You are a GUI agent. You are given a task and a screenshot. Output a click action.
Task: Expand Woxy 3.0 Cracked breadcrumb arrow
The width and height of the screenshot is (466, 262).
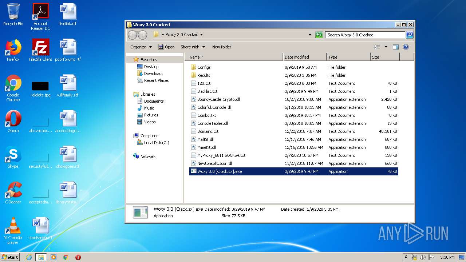pos(201,35)
